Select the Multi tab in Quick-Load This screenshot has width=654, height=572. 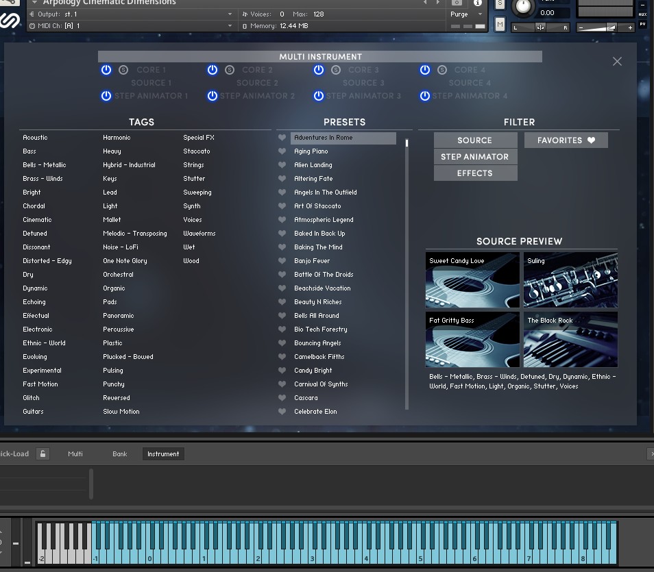pyautogui.click(x=75, y=453)
